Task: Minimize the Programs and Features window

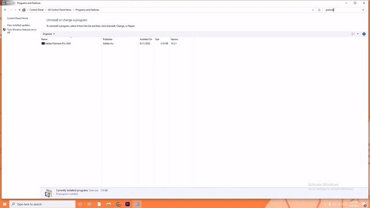Action: [346, 3]
